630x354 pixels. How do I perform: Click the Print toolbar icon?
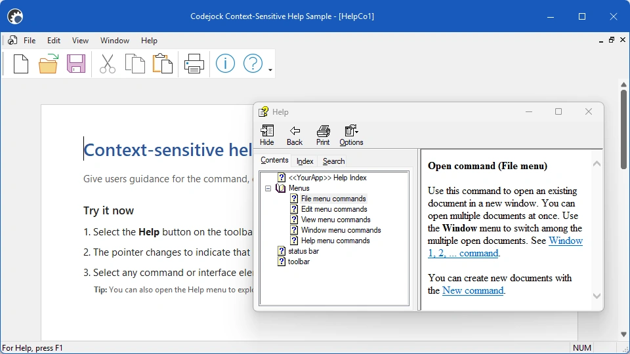pos(194,64)
